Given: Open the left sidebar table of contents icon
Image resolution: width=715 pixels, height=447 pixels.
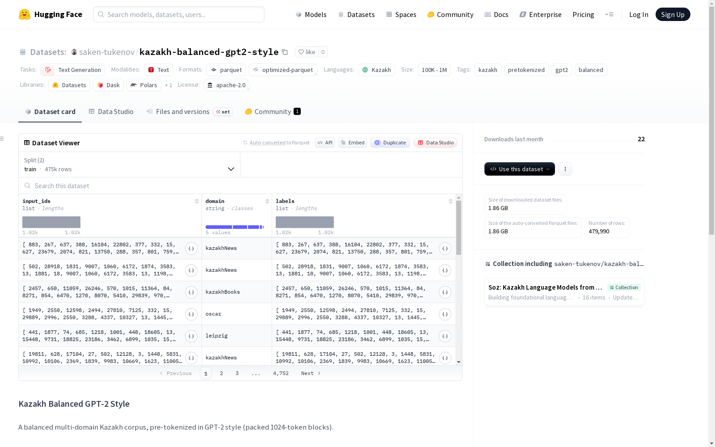Looking at the screenshot, I should point(2,139).
